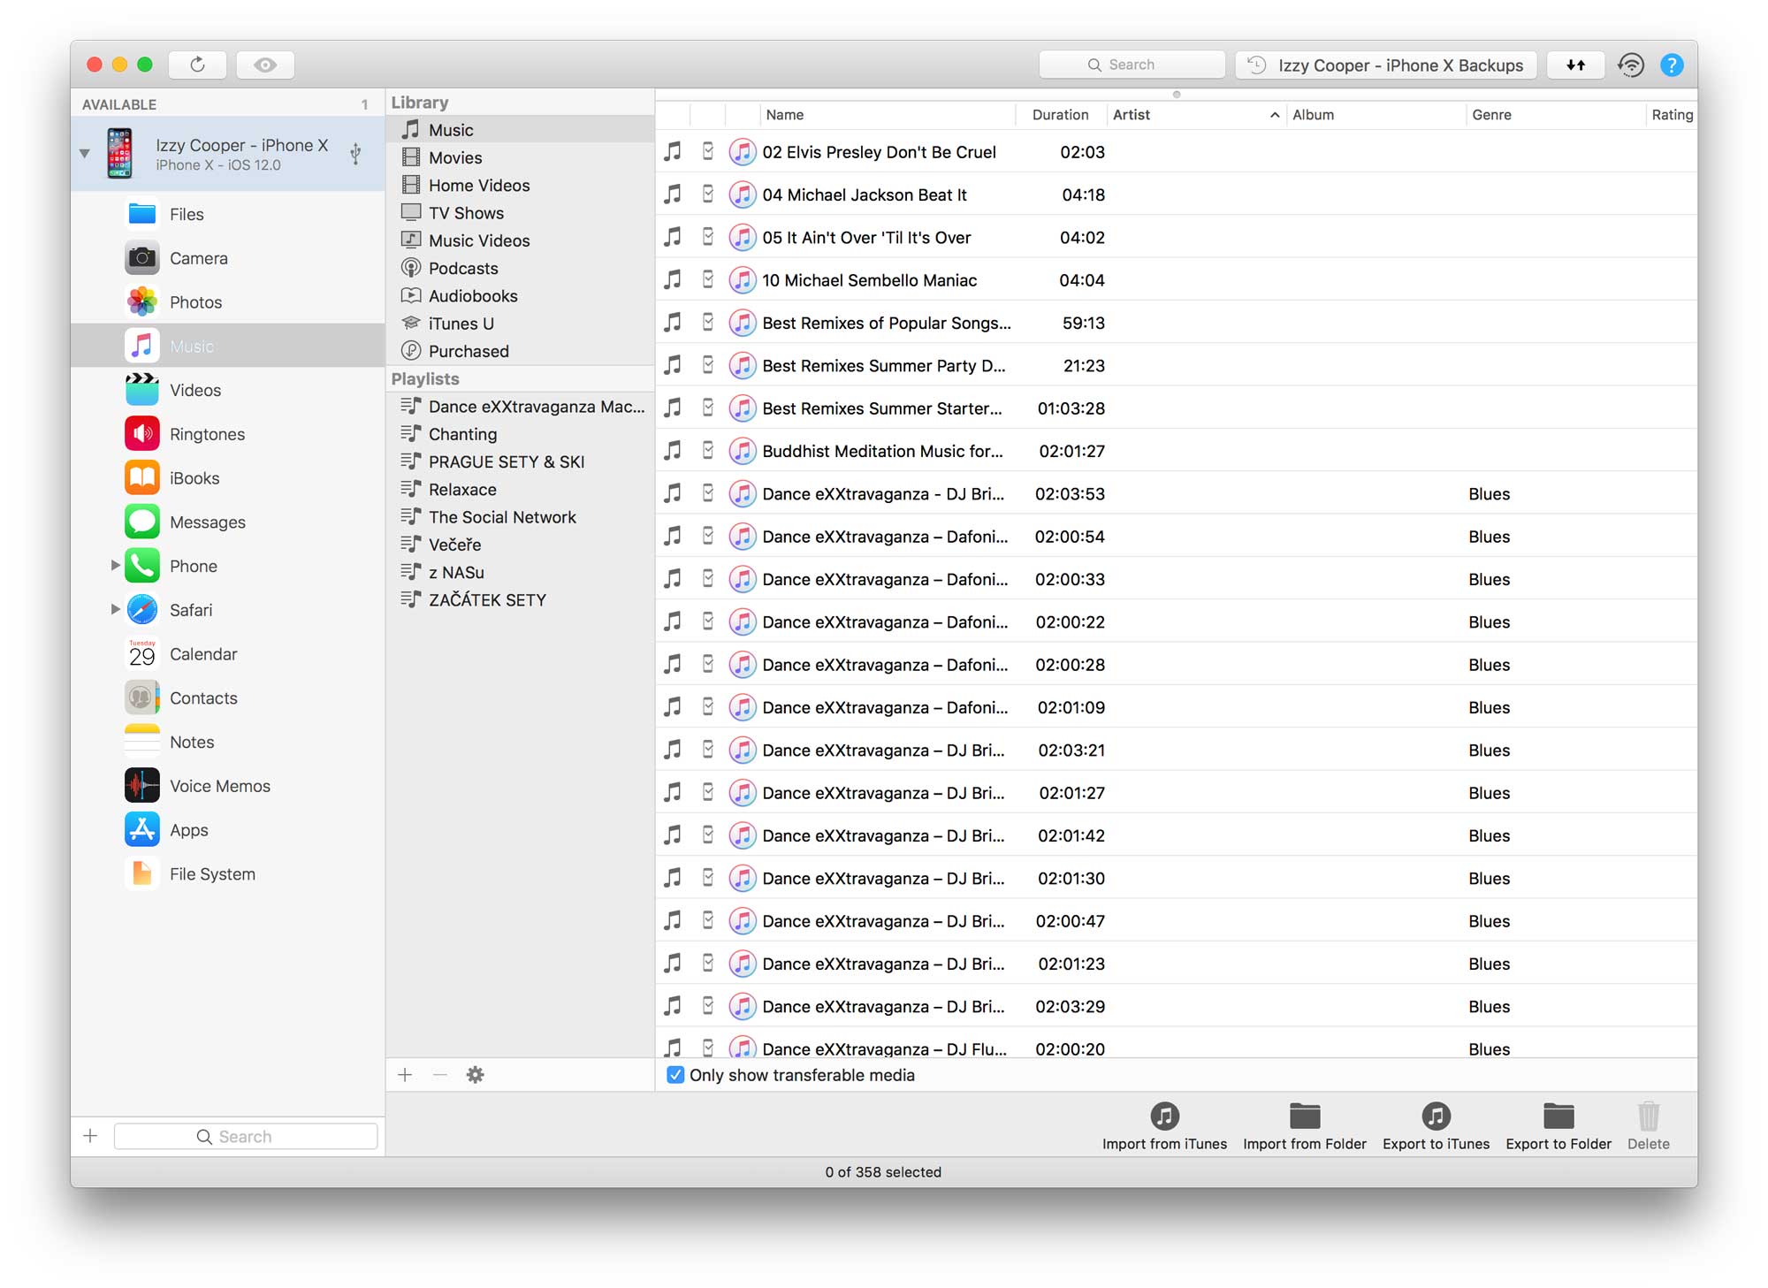Open the playlist settings gear
The width and height of the screenshot is (1768, 1288).
click(475, 1075)
